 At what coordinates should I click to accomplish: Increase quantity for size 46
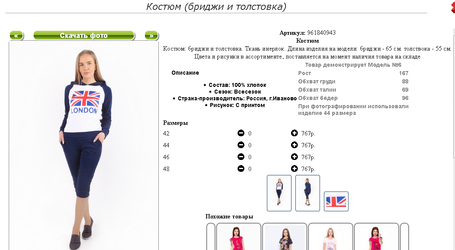click(294, 157)
